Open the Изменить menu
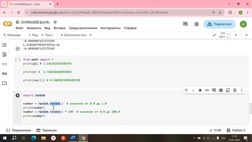Screen dimensions: 252x142 tap(34, 28)
